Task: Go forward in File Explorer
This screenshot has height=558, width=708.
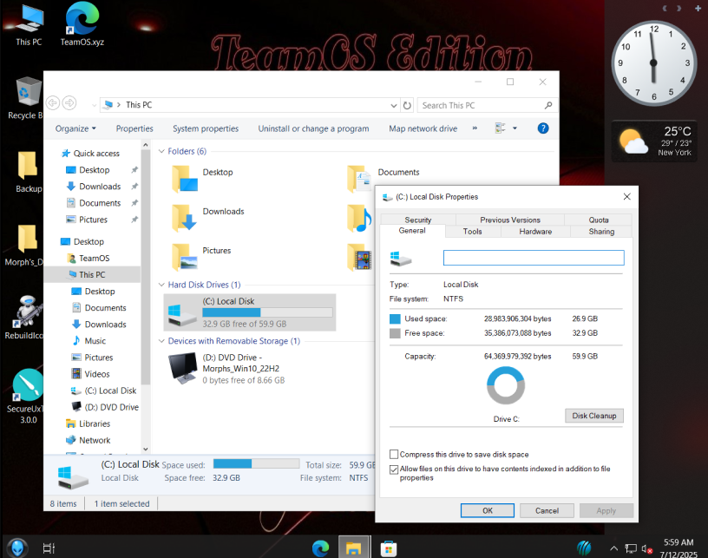Action: 69,103
